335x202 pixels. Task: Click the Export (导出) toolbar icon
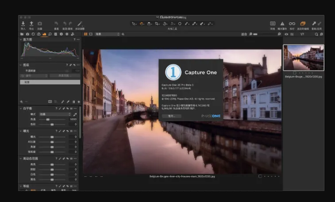coord(31,24)
